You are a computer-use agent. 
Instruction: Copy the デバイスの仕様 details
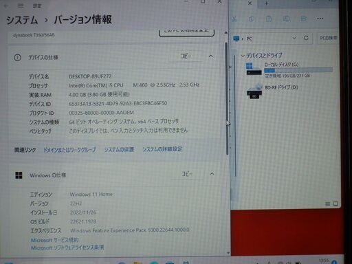click(186, 56)
